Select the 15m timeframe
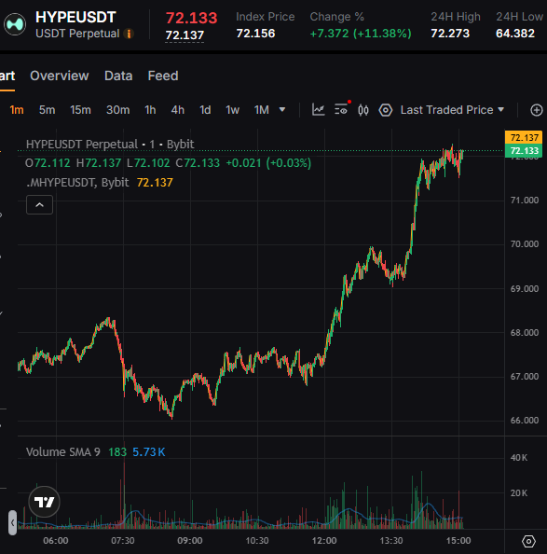 80,110
